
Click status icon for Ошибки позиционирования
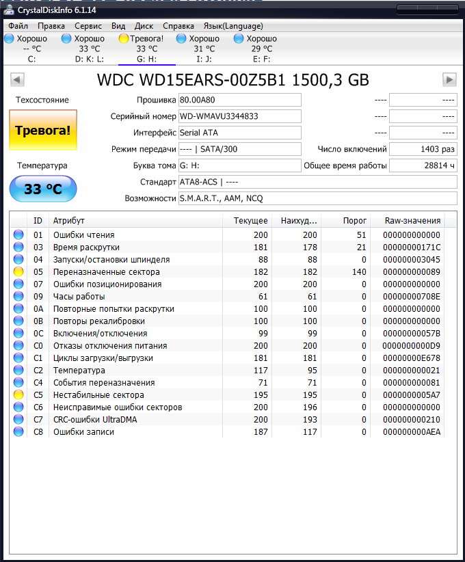click(x=18, y=284)
